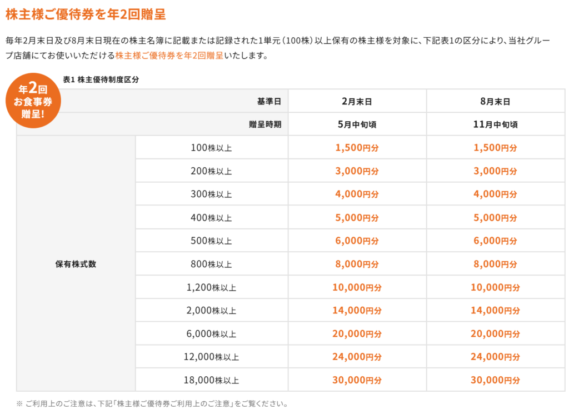
Task: Click 30,000円分 in the 8月末日 column
Action: click(496, 381)
